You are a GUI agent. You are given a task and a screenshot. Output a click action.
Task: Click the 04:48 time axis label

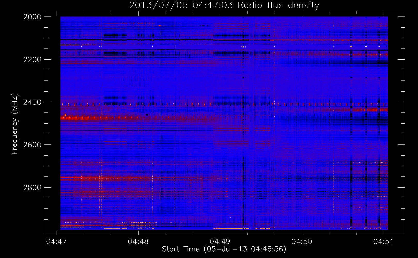[x=138, y=241]
